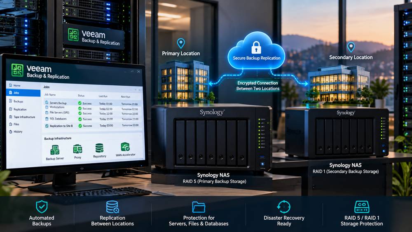The height and width of the screenshot is (232, 412).
Task: Click the "Today 02:00" last run cell
Action: pyautogui.click(x=105, y=109)
